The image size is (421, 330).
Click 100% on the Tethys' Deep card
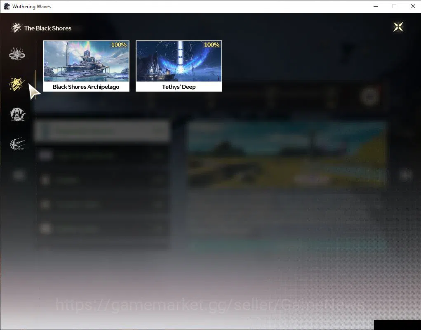[x=212, y=45]
